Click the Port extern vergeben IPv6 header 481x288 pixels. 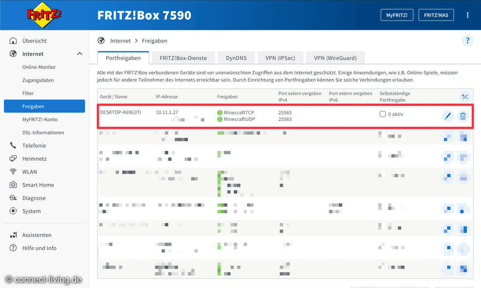[351, 96]
